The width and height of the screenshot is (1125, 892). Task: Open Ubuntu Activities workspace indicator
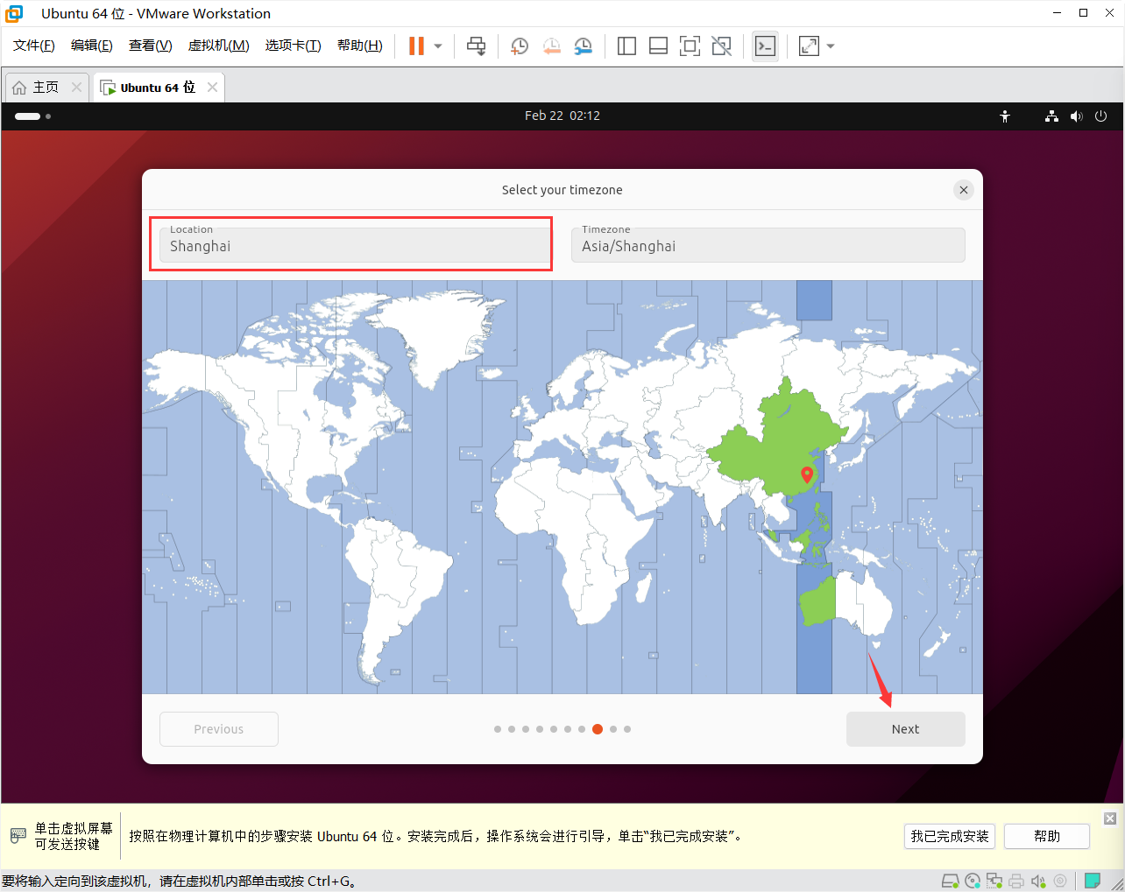32,116
